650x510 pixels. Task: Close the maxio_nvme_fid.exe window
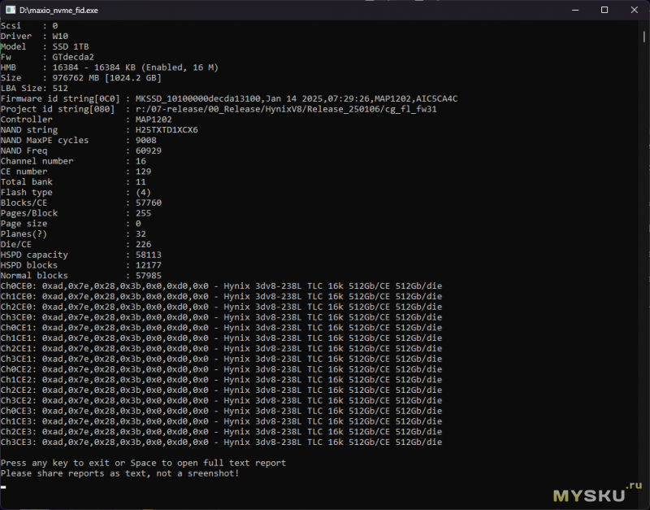click(635, 10)
